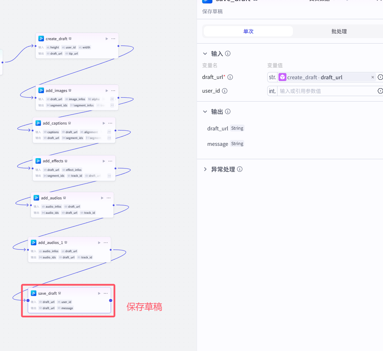The width and height of the screenshot is (383, 351).
Task: Select the save_draft node title
Action: coord(47,293)
